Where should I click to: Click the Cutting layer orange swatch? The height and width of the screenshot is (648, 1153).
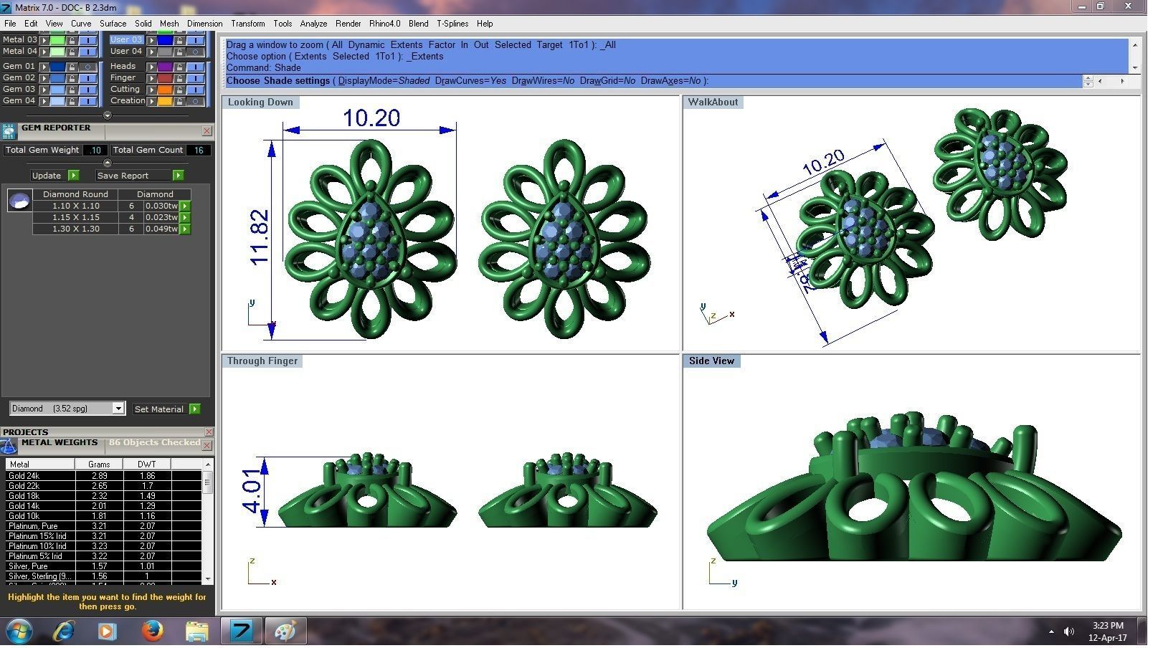point(166,90)
